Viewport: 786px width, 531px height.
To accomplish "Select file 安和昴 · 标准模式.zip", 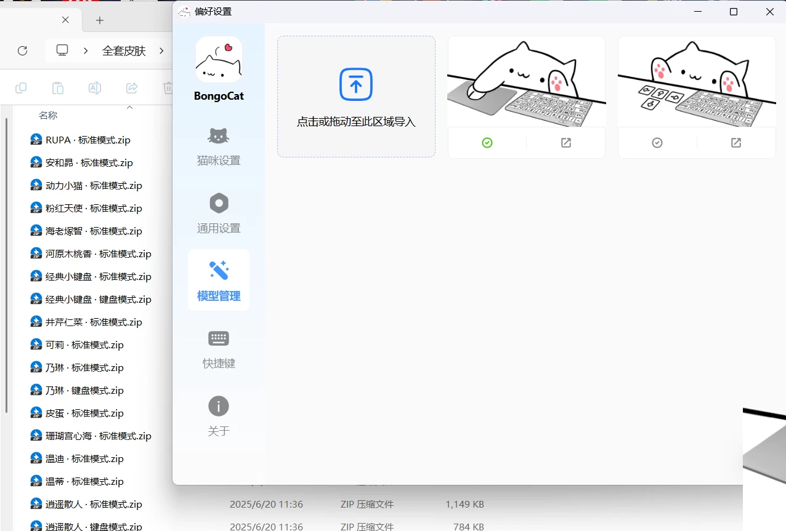I will [x=89, y=162].
